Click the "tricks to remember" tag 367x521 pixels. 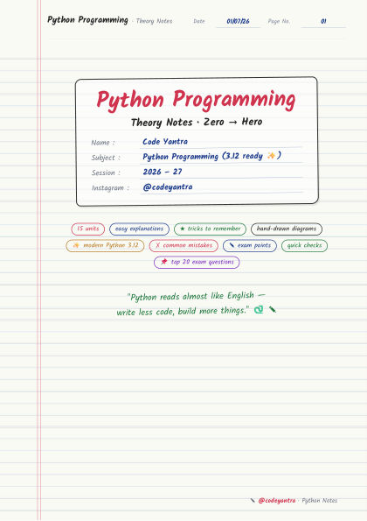211,229
